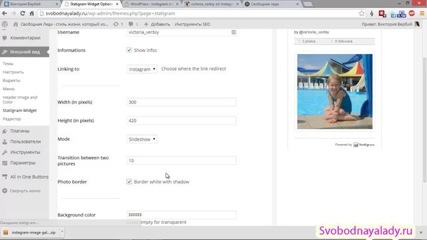Open Header Image and Color submenu
This screenshot has height=240, width=427.
coord(20,99)
